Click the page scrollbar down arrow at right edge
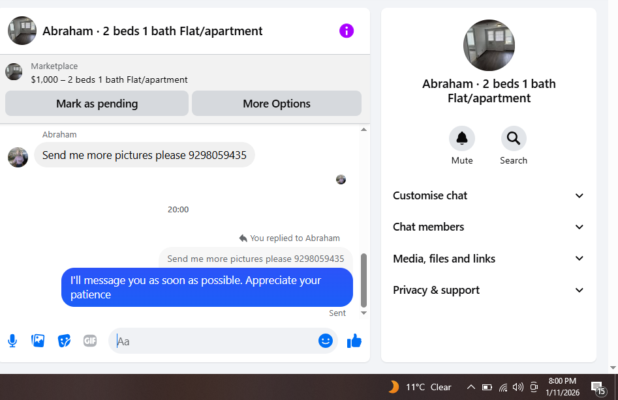 613,367
